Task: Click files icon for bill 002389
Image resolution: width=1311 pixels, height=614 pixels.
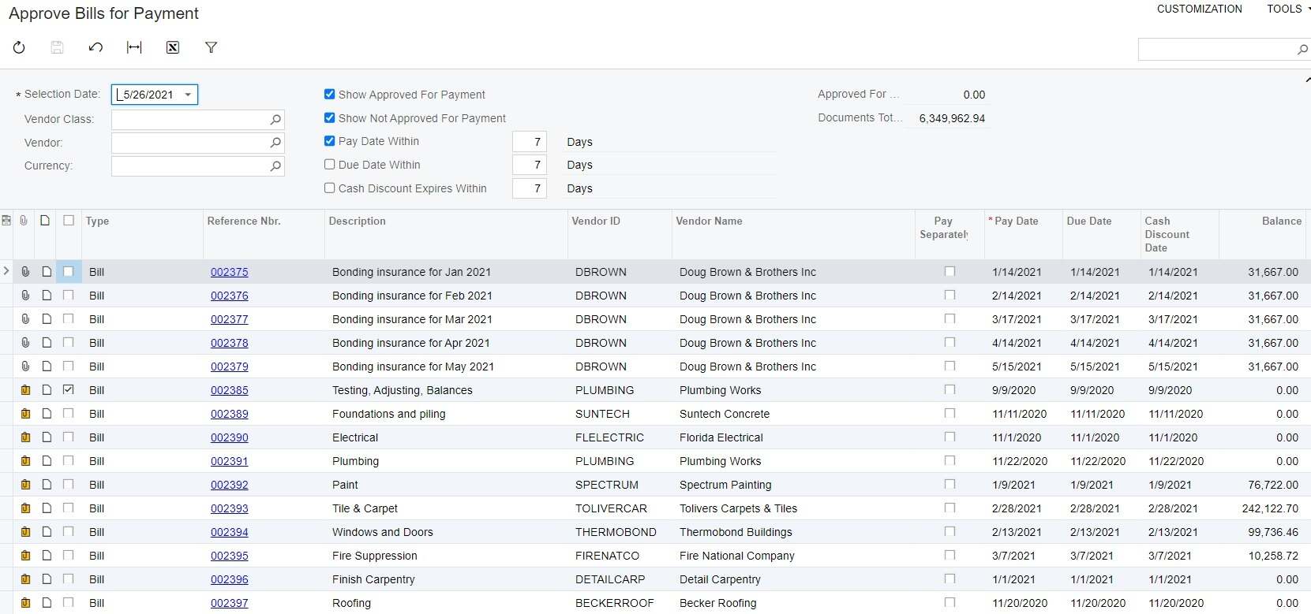Action: point(25,414)
